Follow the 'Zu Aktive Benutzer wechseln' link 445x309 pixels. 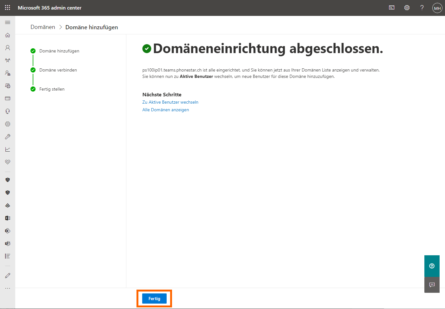(170, 102)
